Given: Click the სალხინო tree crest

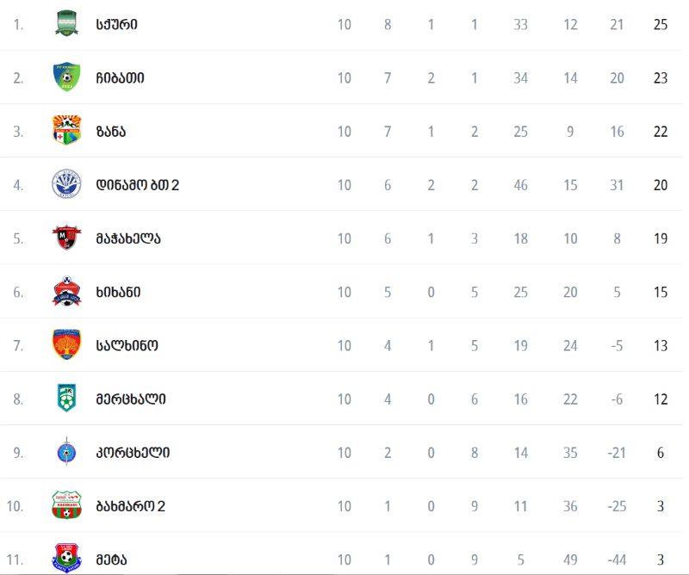Looking at the screenshot, I should tap(66, 345).
